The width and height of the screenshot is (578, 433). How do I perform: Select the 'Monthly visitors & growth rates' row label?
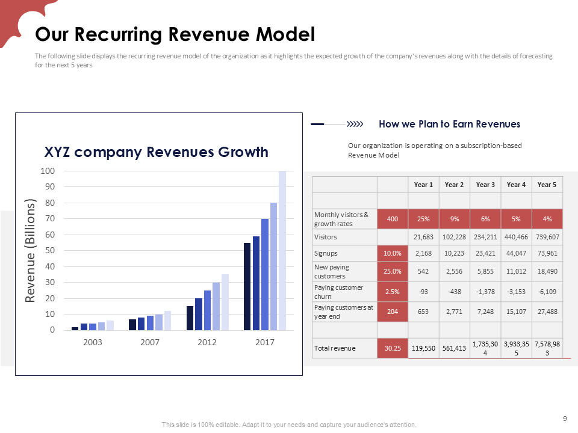click(341, 219)
